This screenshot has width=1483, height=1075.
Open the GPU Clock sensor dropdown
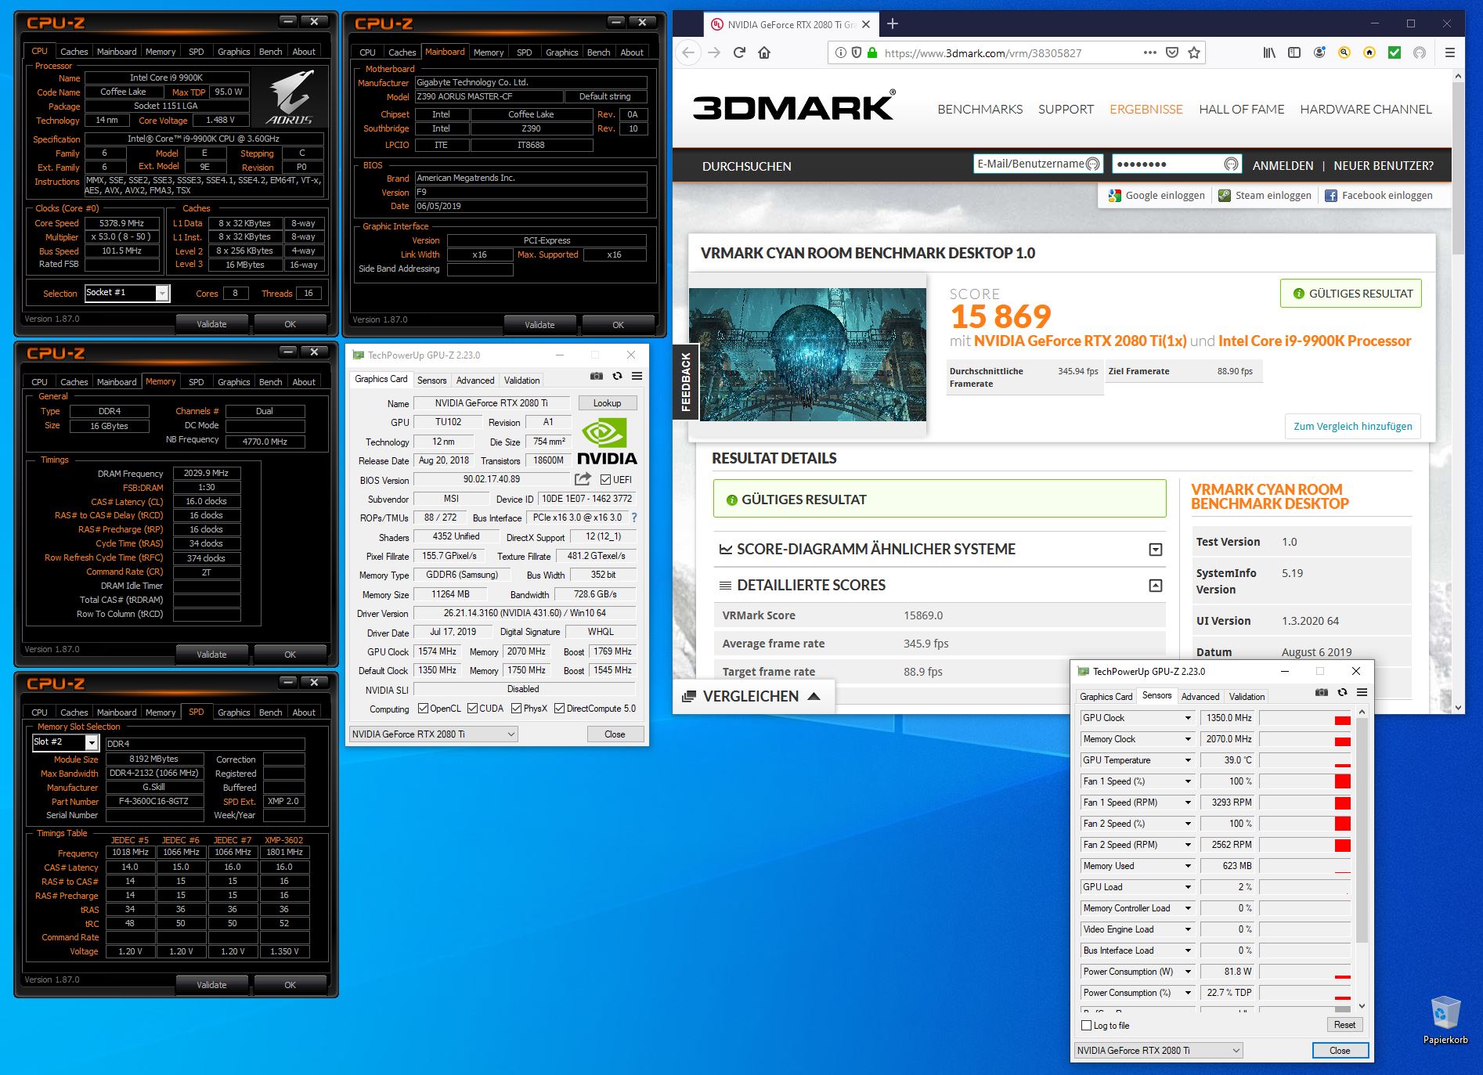tap(1188, 718)
